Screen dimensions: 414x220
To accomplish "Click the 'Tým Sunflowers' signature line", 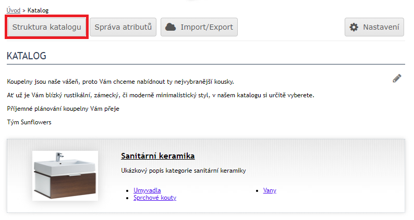I will (29, 123).
